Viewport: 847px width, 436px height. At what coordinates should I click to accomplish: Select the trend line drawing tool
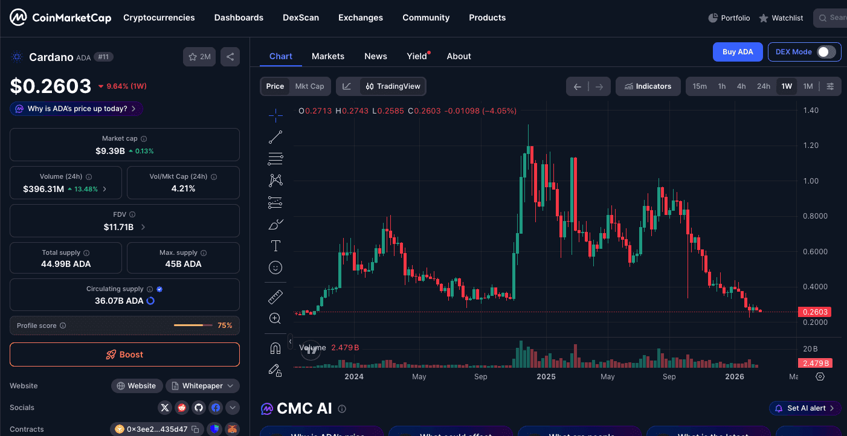275,137
